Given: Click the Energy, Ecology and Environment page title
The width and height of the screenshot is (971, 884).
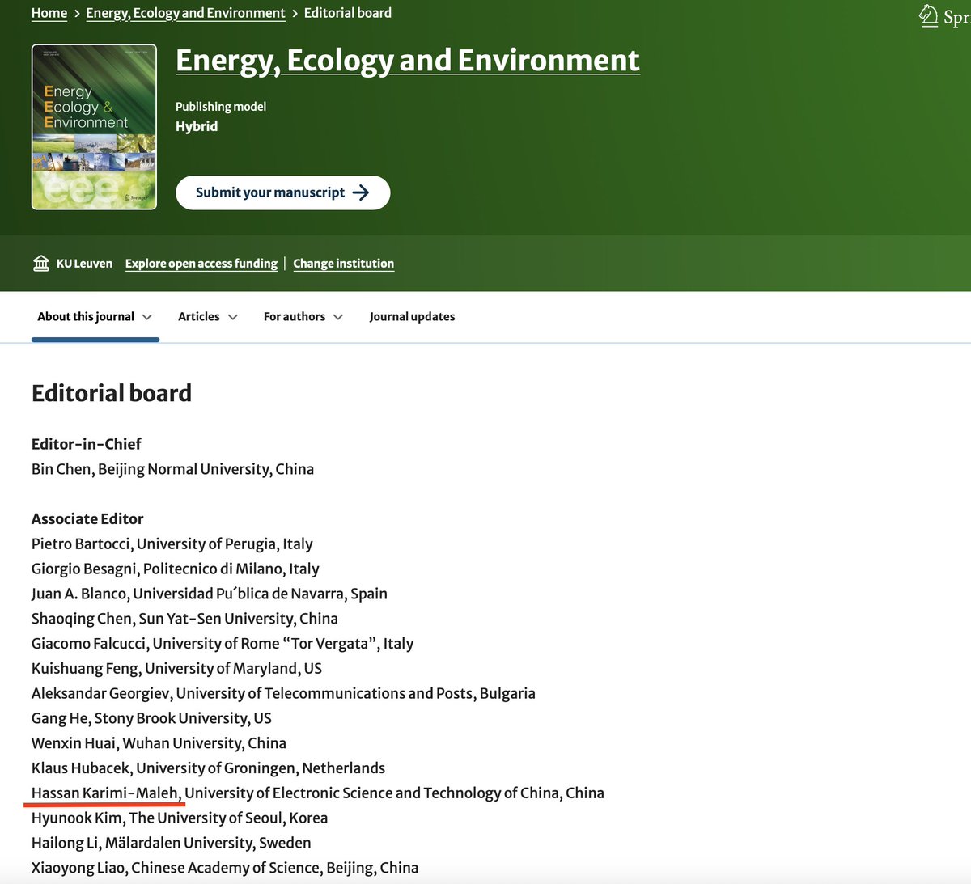Looking at the screenshot, I should 407,60.
